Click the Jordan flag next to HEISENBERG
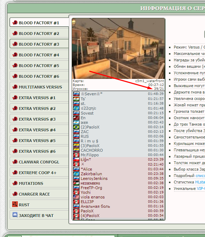 pos(76,183)
